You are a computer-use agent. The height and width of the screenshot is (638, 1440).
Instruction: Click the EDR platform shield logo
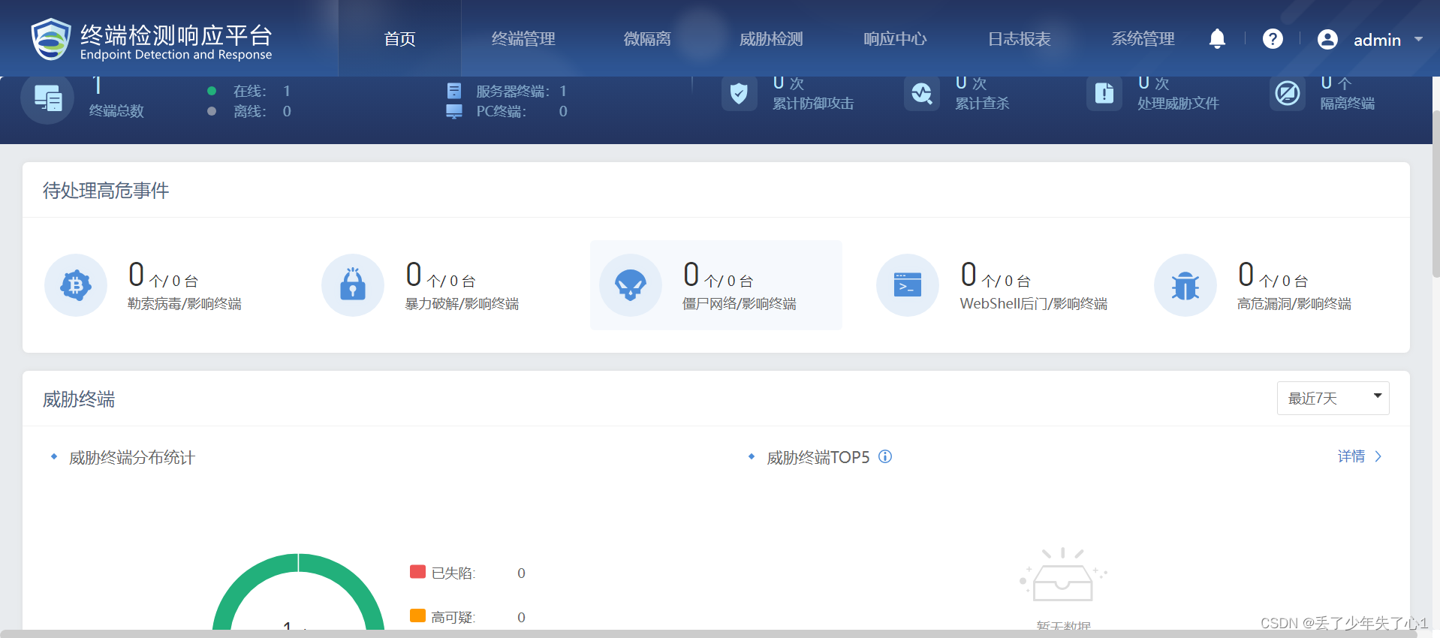coord(51,39)
